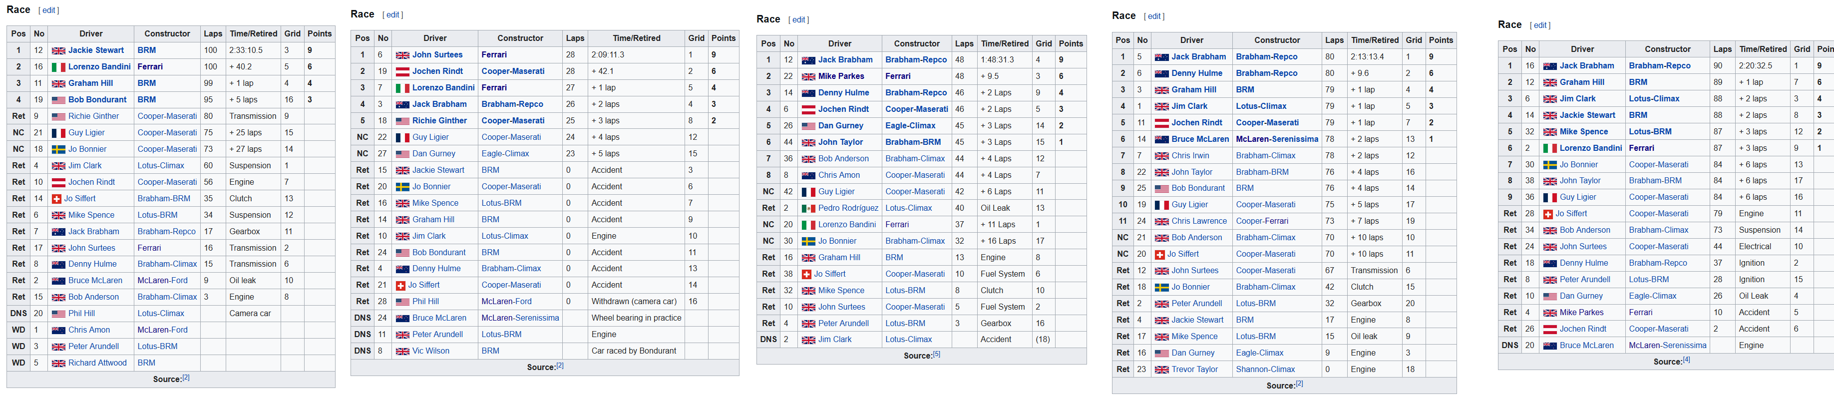The width and height of the screenshot is (1834, 398).
Task: Click the Austrian flag in the + 42.1 row
Action: [402, 71]
